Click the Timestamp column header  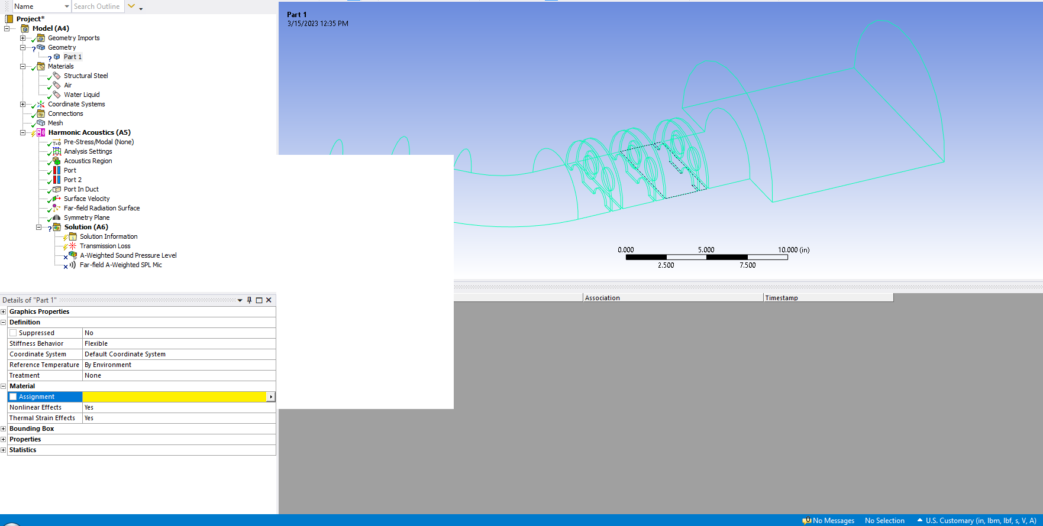click(x=828, y=298)
